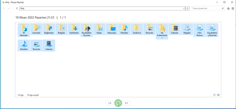Select the Müzikler library with blue note icon
236x109 pixels.
coord(24,46)
